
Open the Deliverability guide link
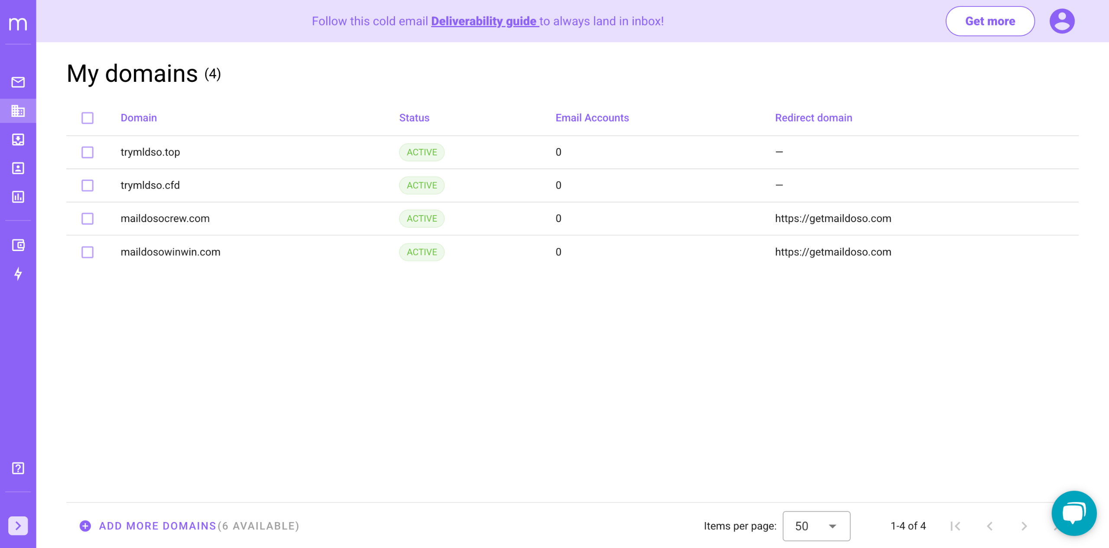pos(484,21)
